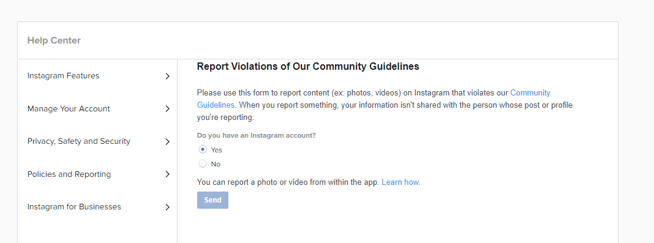Select the No radio button

click(x=203, y=164)
